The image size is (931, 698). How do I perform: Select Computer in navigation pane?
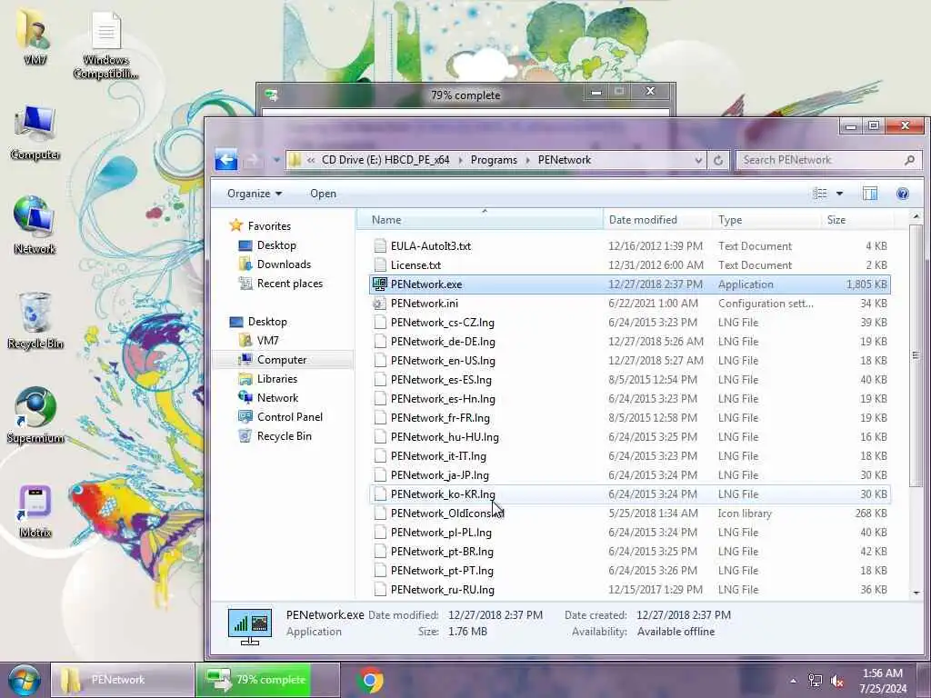tap(282, 359)
